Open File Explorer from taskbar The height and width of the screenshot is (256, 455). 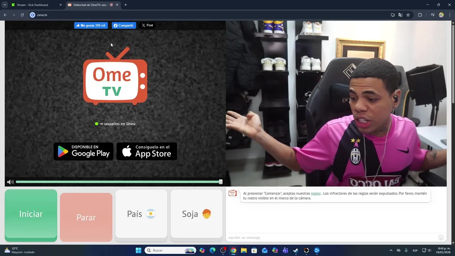click(x=244, y=250)
